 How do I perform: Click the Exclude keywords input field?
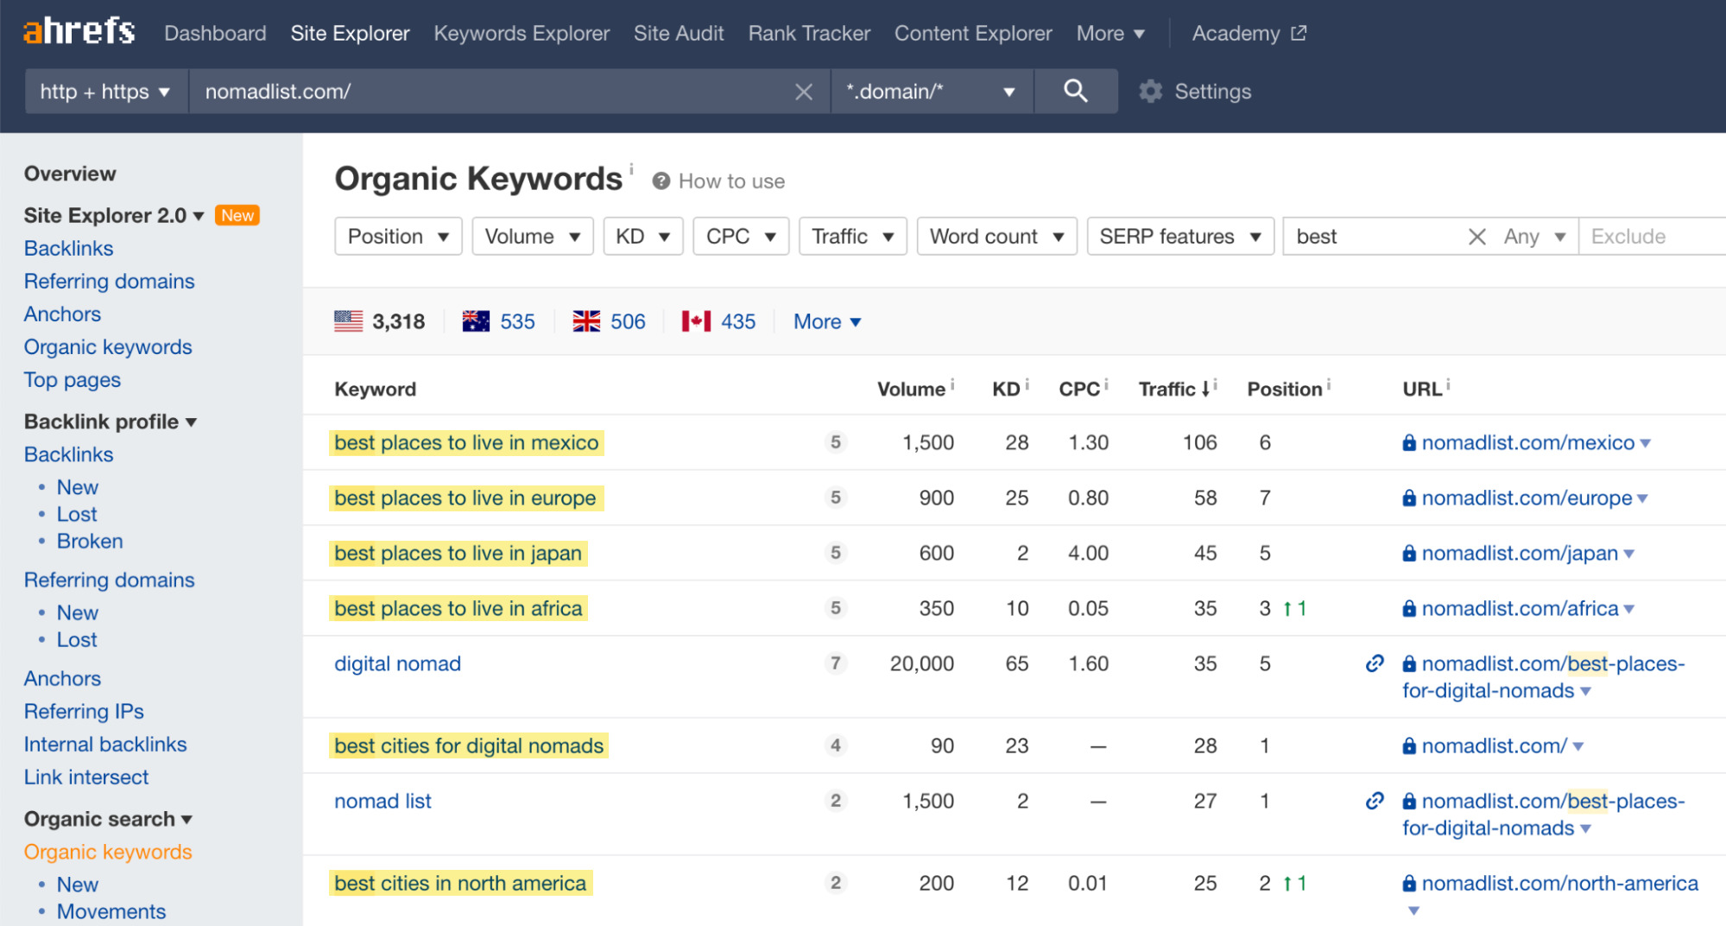pos(1651,237)
